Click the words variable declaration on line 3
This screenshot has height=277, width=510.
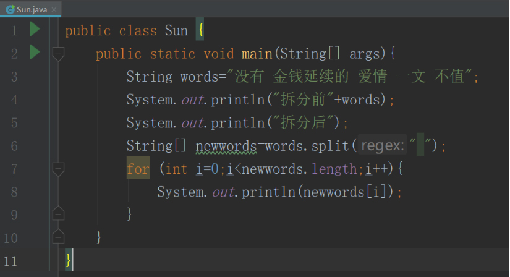(x=200, y=77)
